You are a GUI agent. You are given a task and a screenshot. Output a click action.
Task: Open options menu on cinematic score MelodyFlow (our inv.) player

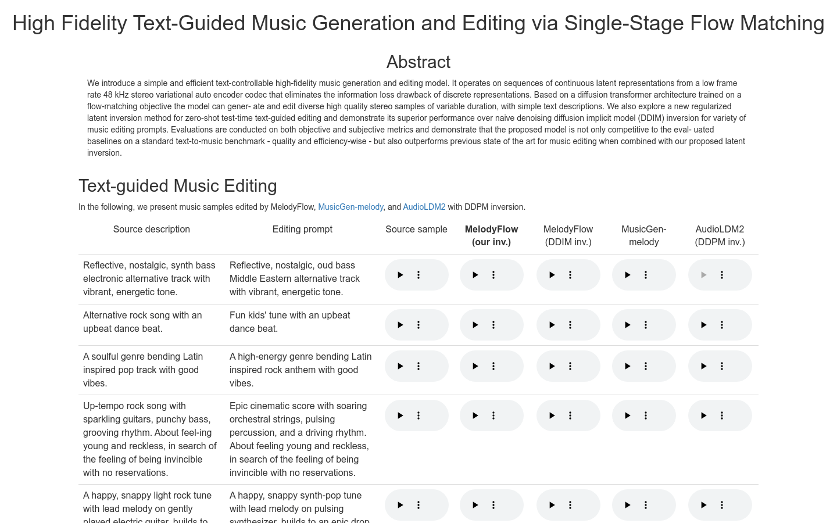coord(493,415)
